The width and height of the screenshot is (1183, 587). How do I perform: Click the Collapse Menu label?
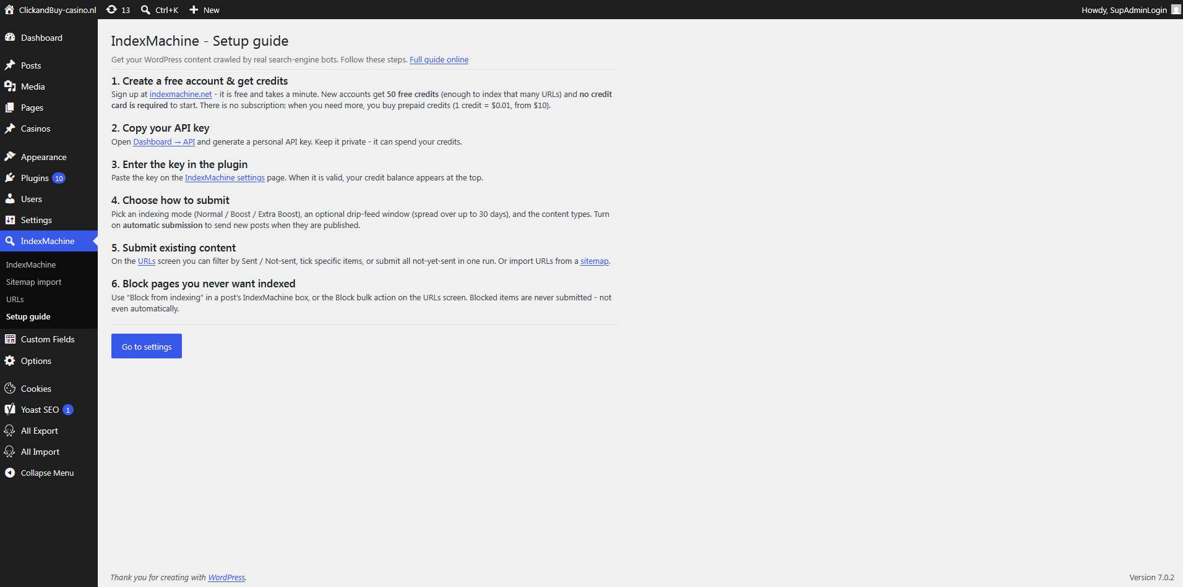point(48,473)
